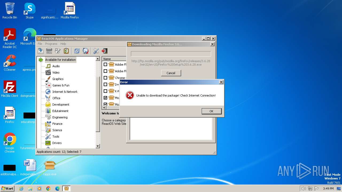The image size is (342, 192).
Task: Close the Downloading Mozilla Firefox dialog
Action: click(x=212, y=44)
